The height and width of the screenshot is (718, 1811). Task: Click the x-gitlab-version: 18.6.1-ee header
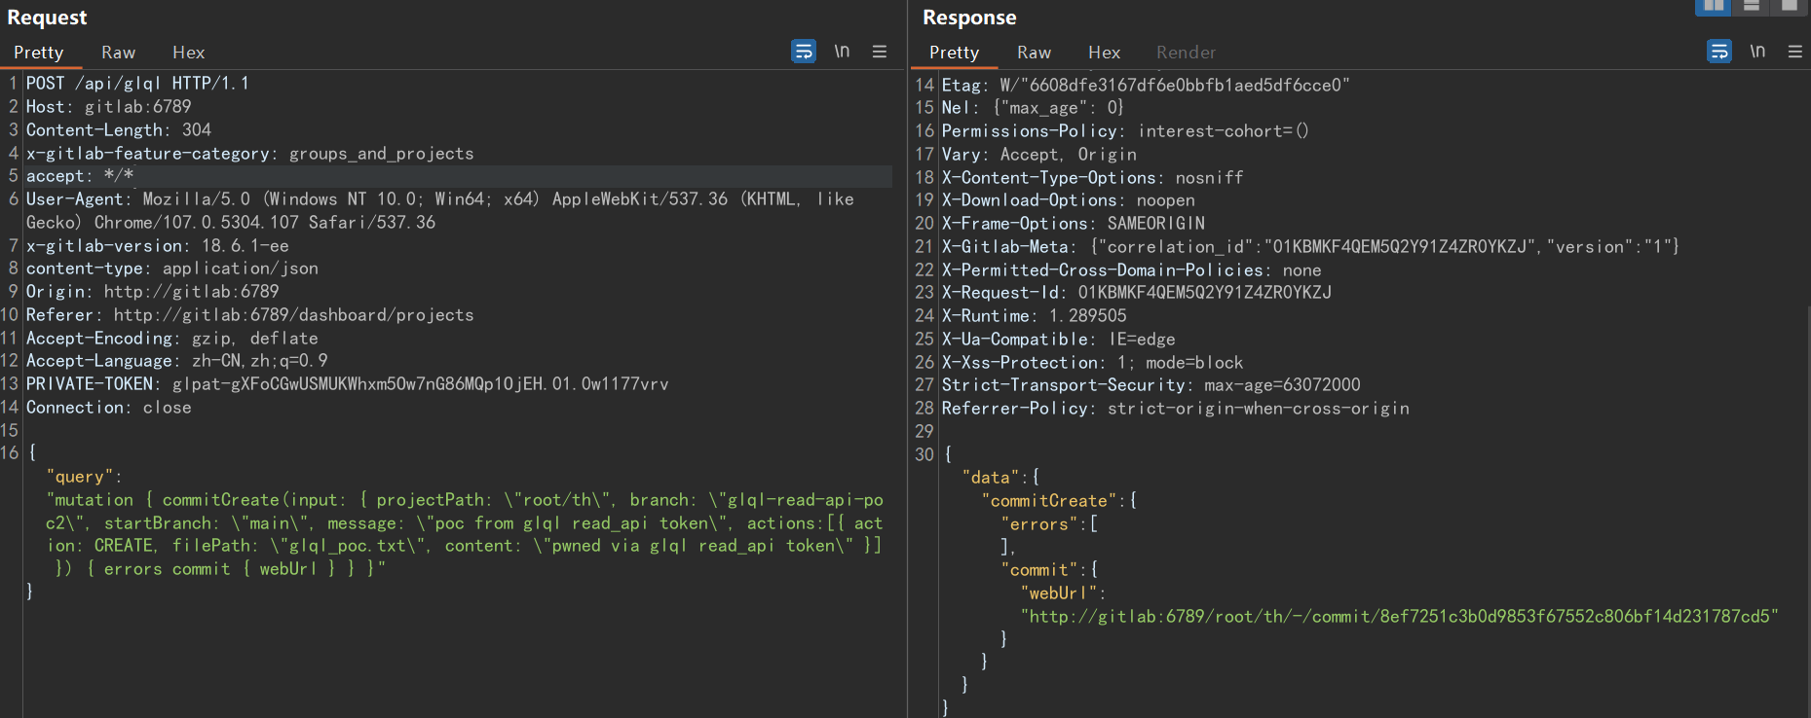pos(157,246)
